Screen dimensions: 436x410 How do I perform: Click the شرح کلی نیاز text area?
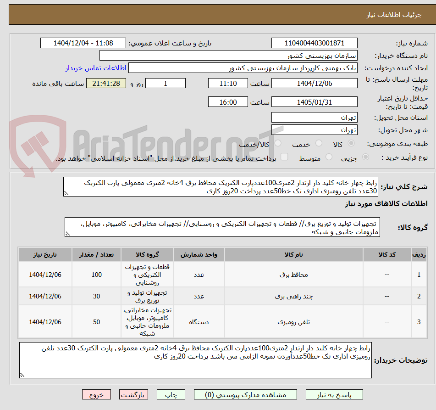pos(221,186)
